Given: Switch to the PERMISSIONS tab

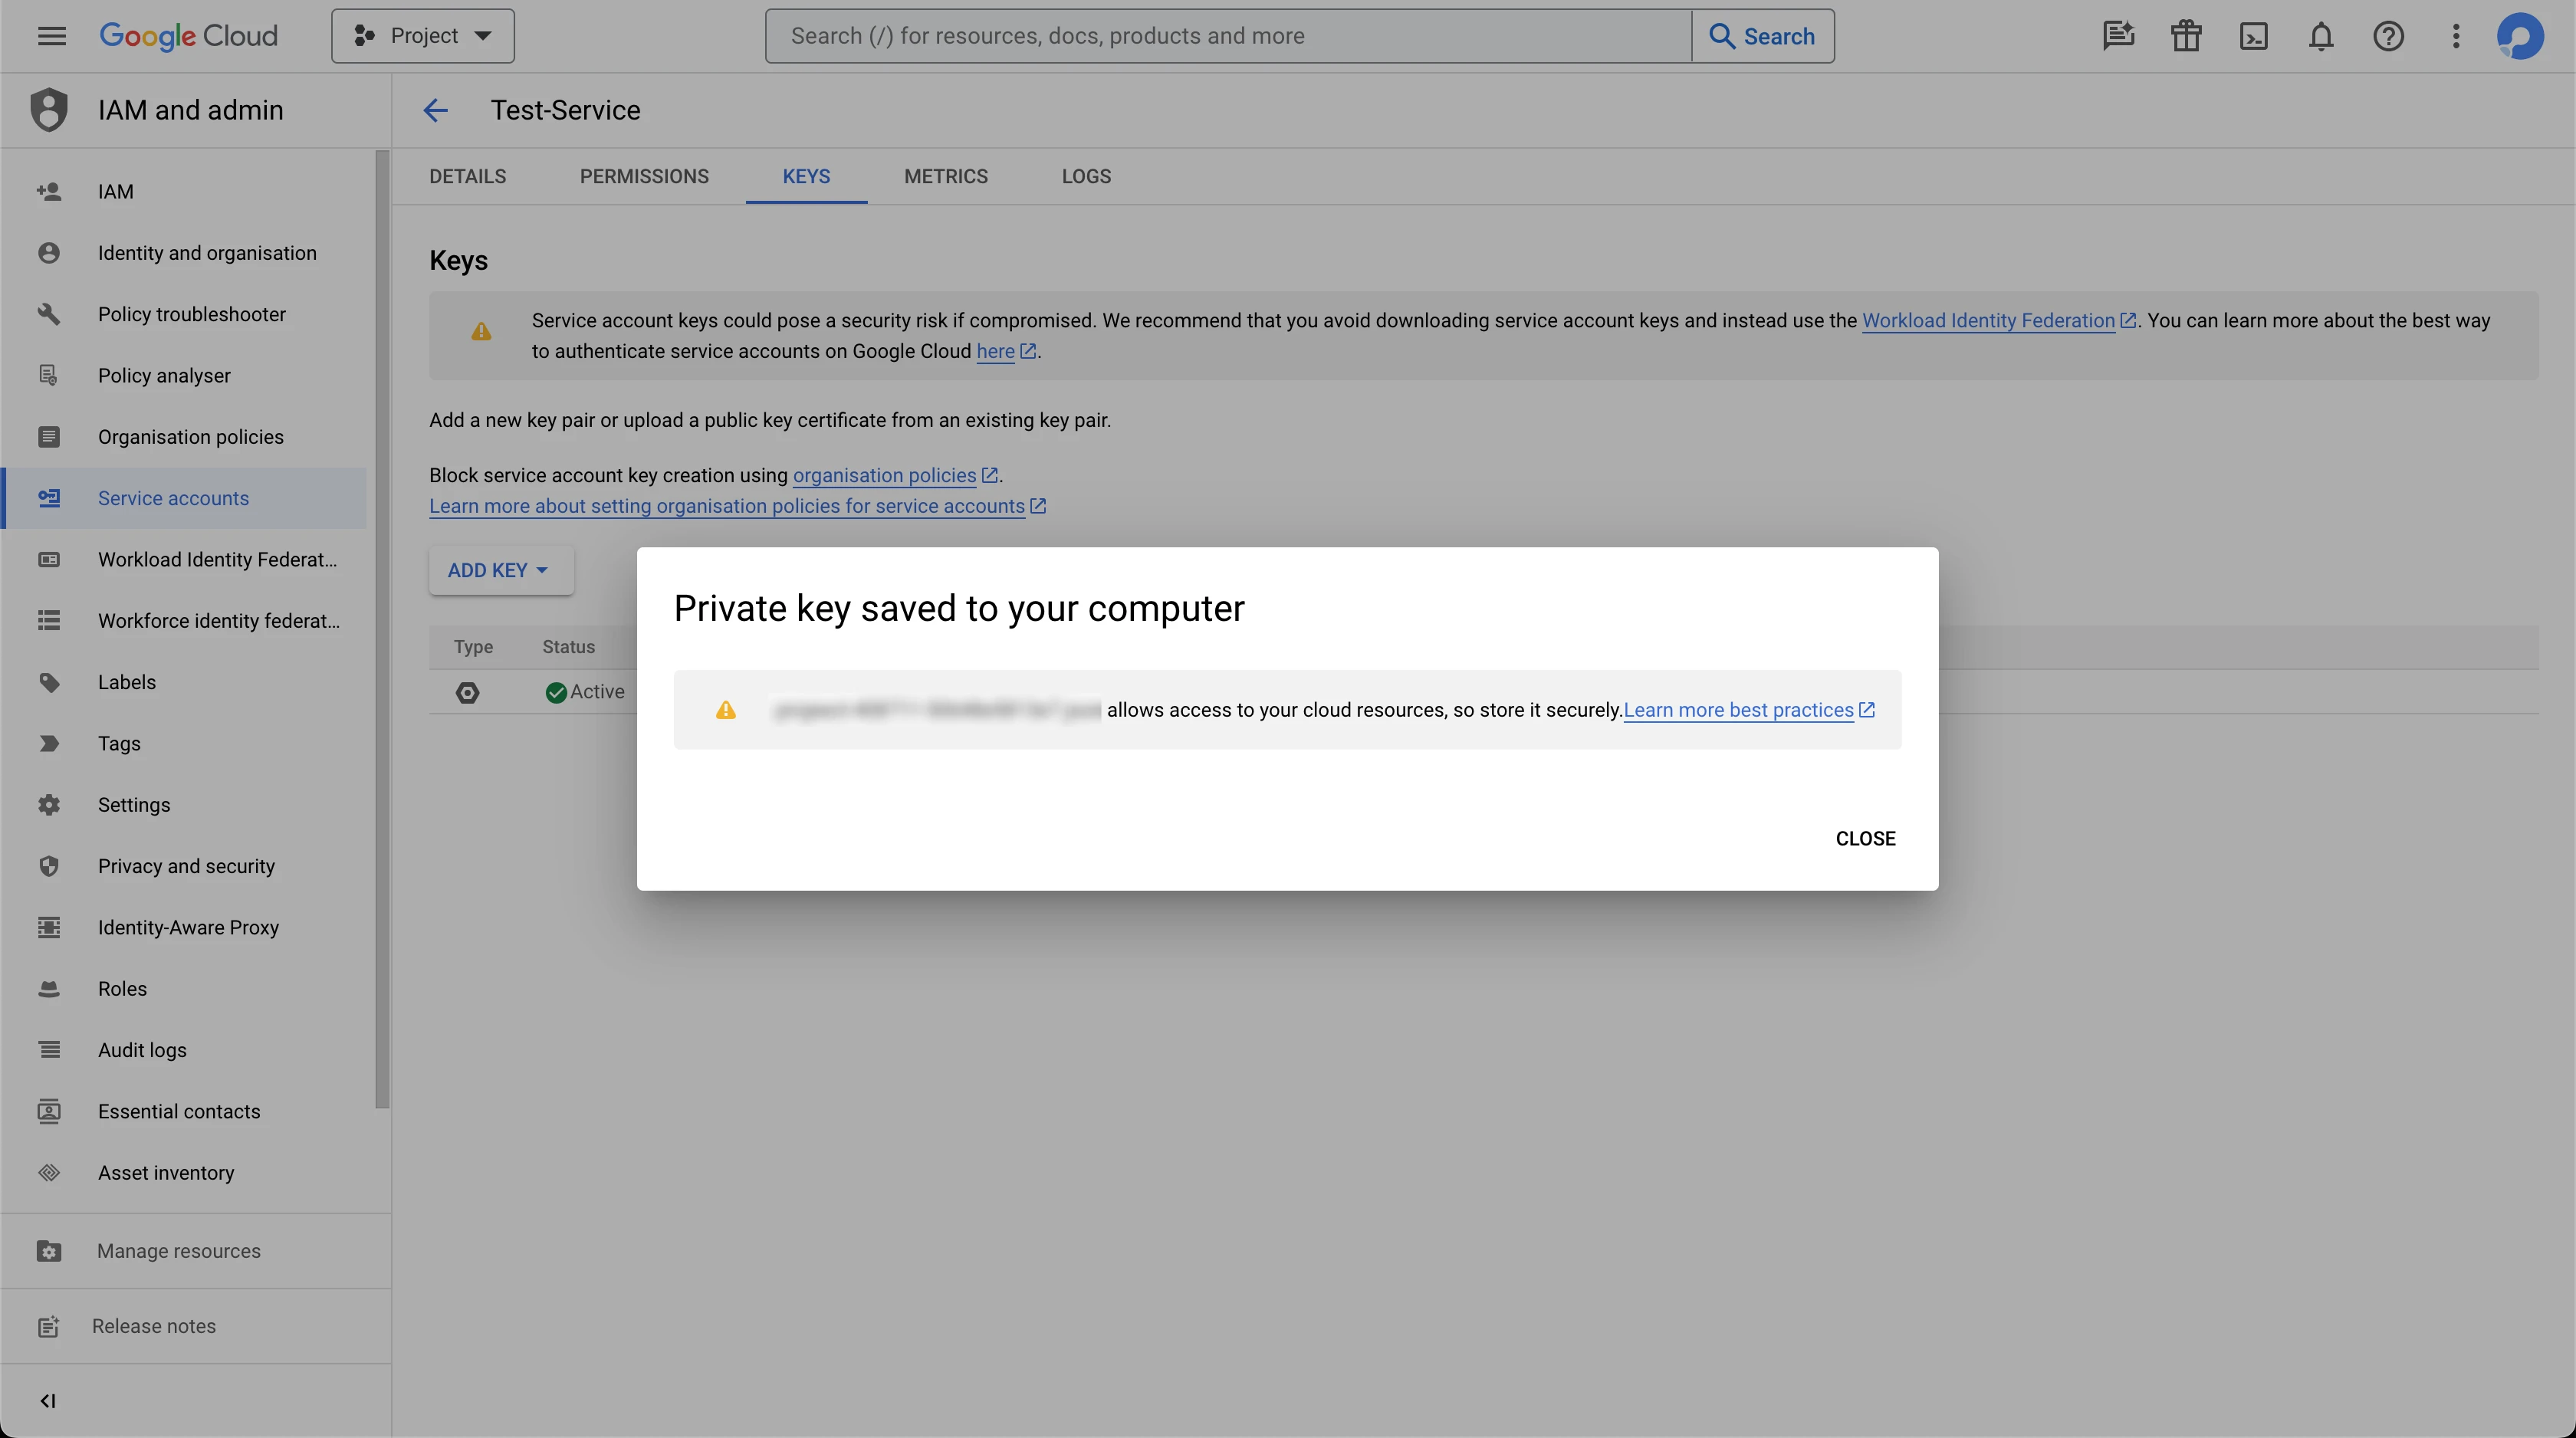Looking at the screenshot, I should [644, 176].
